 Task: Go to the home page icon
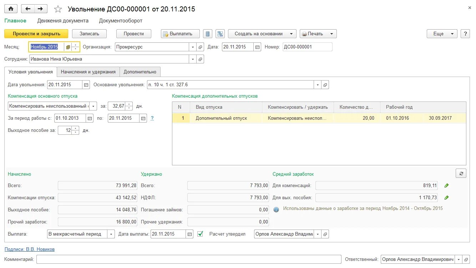(11, 9)
